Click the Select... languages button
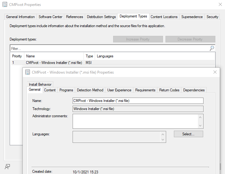 188,134
